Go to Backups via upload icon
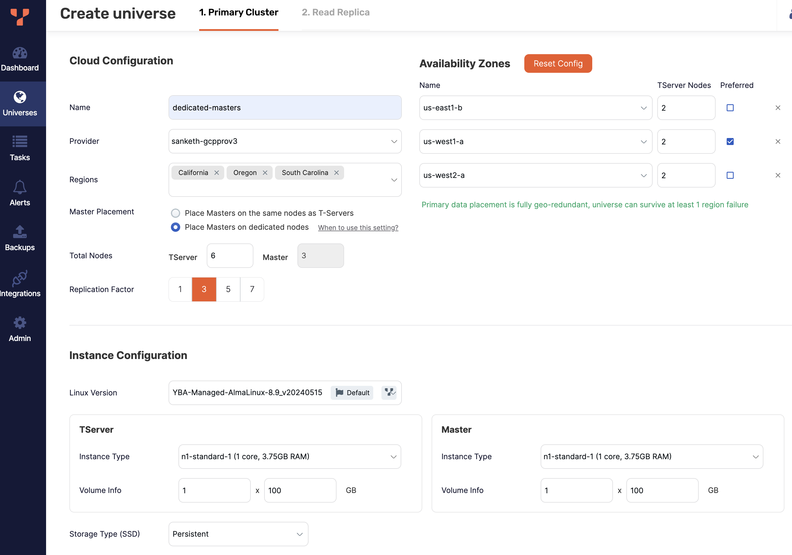The height and width of the screenshot is (555, 792). click(x=20, y=231)
